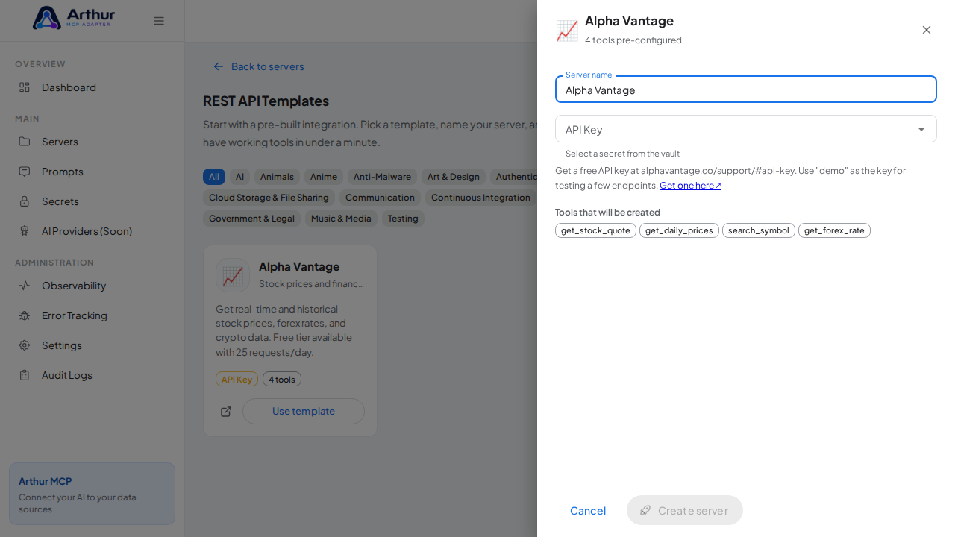Click the get_forex_rate tool chip
This screenshot has height=537, width=955.
(834, 230)
